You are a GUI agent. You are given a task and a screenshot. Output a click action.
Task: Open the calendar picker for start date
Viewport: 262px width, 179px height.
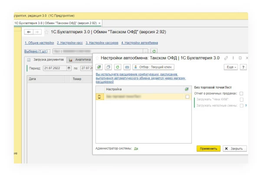[x=69, y=68]
